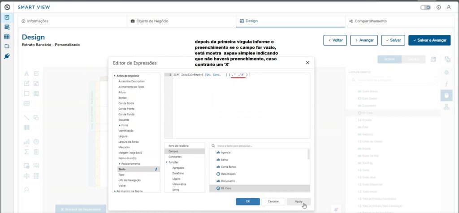Open the sigma list sidebar icon

pyautogui.click(x=7, y=27)
